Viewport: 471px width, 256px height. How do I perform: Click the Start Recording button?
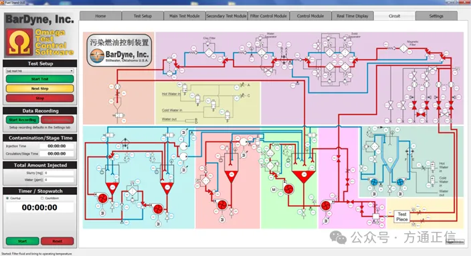coord(22,120)
